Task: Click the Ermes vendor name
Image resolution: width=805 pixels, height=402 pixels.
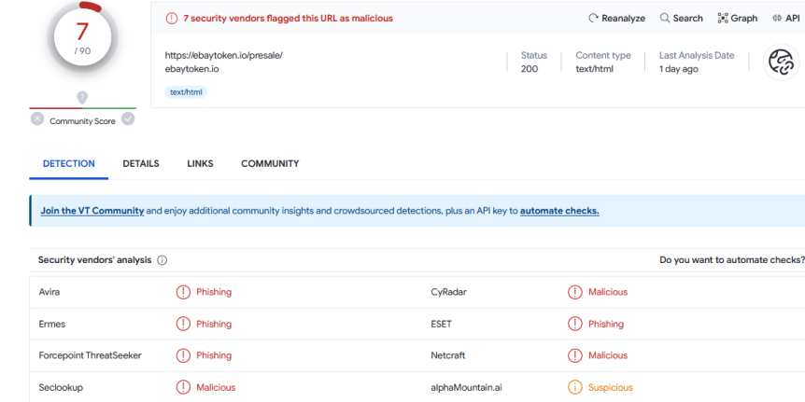Action: [52, 324]
